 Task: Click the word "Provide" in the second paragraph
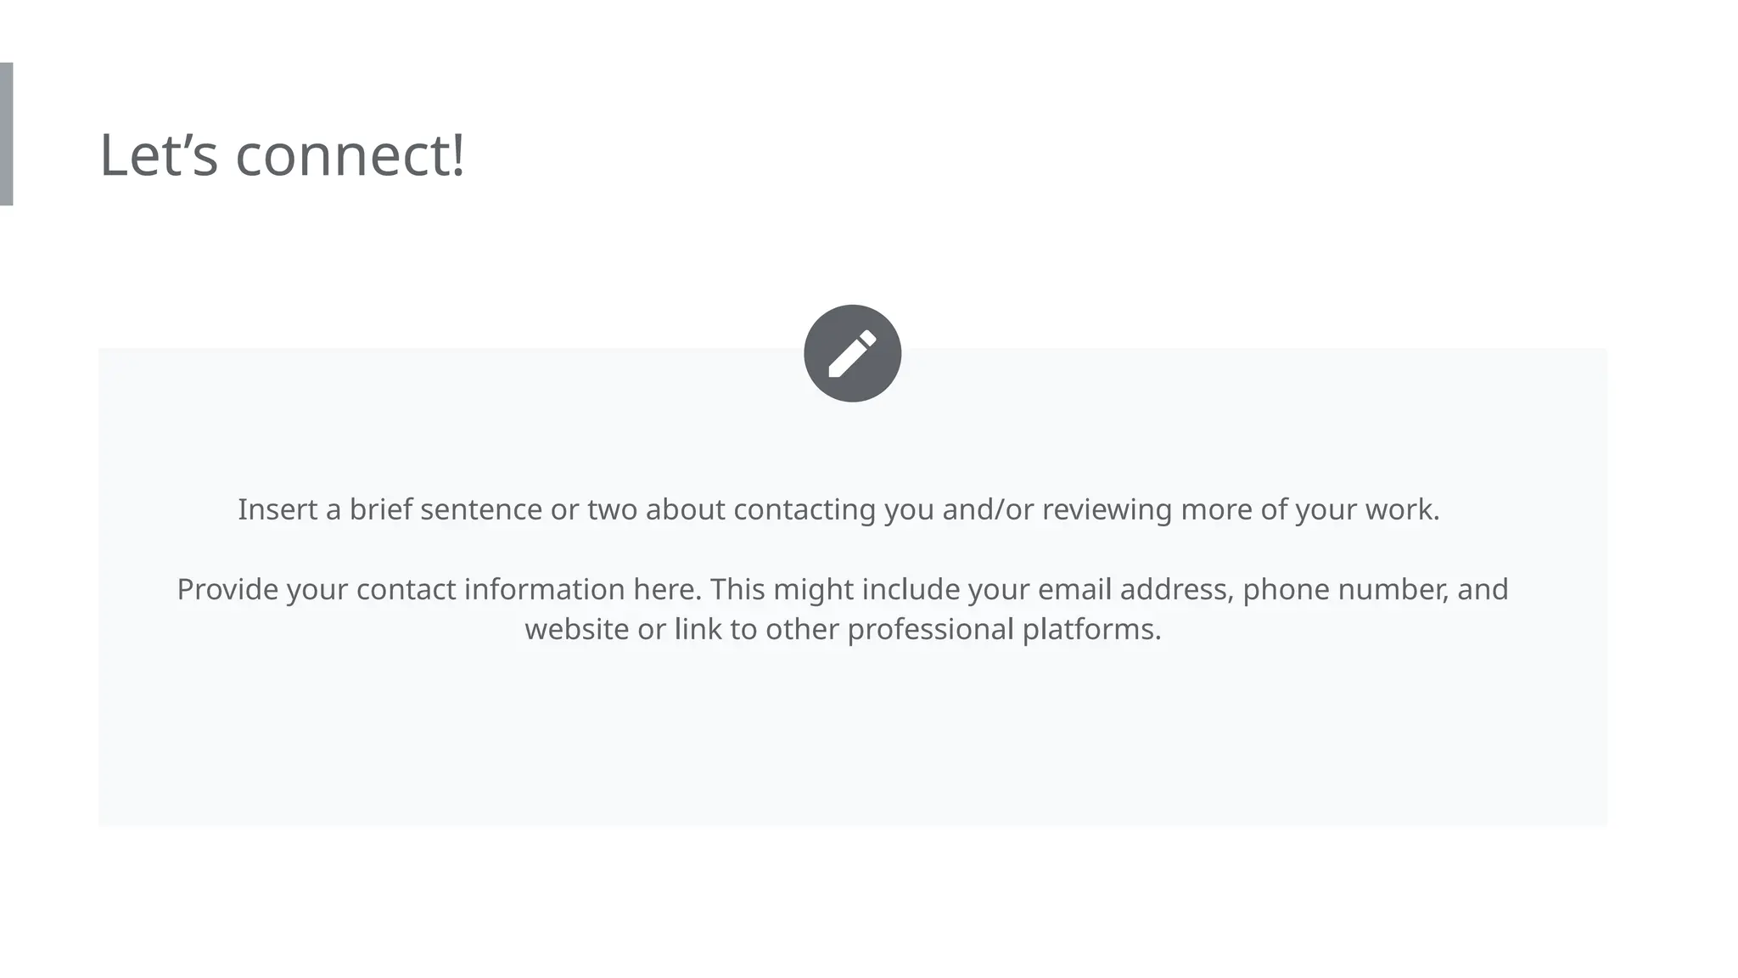tap(227, 589)
